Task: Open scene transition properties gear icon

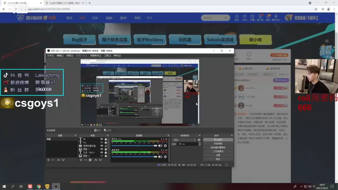Action: click(199, 140)
